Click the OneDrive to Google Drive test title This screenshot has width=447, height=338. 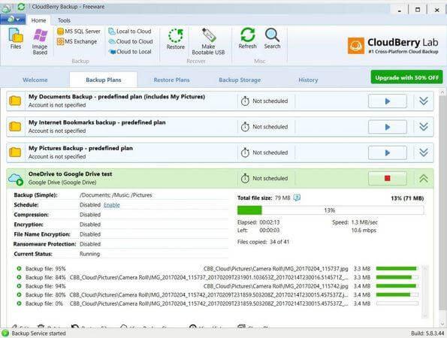click(70, 174)
